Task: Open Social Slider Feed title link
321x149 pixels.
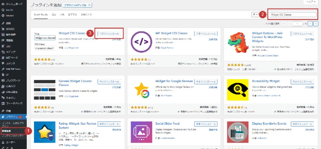Action: point(167,123)
